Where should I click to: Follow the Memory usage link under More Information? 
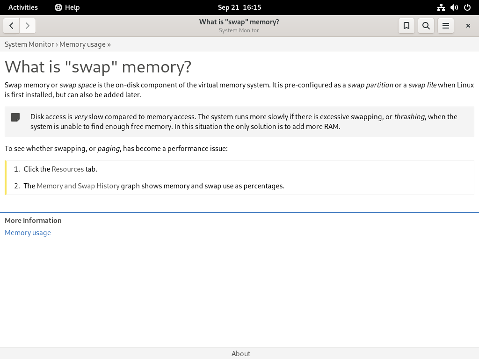click(28, 233)
